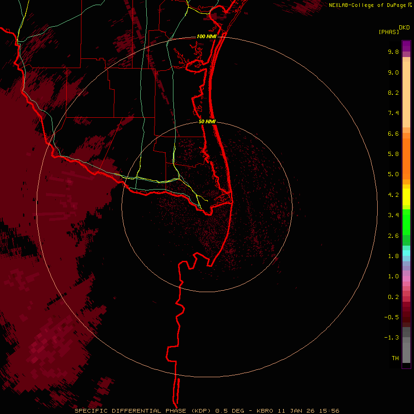Image resolution: width=414 pixels, height=414 pixels.
Task: Click the NEXLAB-College of DuPage header text
Action: click(368, 5)
